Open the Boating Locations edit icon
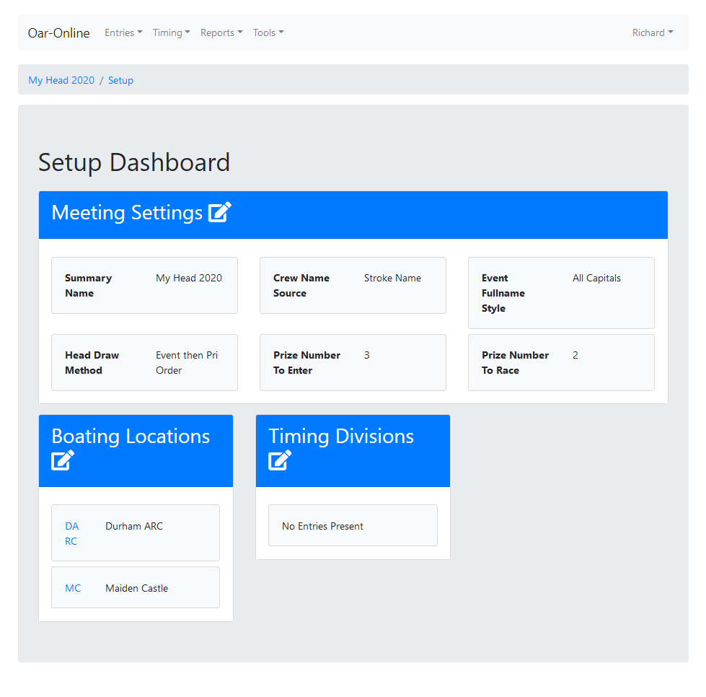The width and height of the screenshot is (706, 697). [63, 460]
